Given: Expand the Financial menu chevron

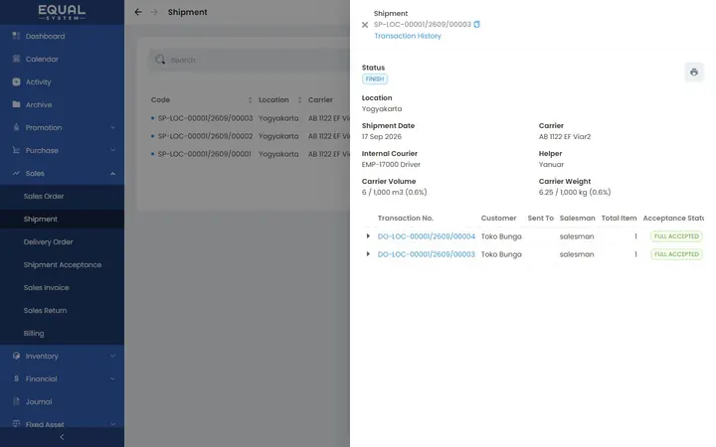Looking at the screenshot, I should coord(112,378).
